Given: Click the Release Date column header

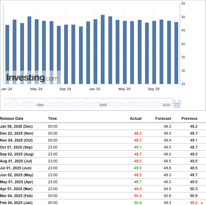Looking at the screenshot, I should click(x=12, y=119).
